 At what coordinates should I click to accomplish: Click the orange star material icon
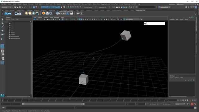[x=44, y=13]
